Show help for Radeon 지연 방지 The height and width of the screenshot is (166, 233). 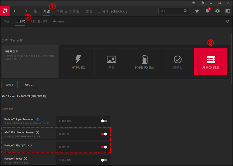(30, 145)
